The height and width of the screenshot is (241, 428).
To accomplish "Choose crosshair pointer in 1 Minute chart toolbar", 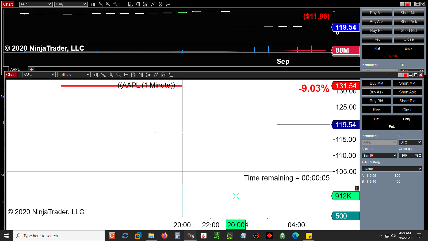I will pos(126,75).
